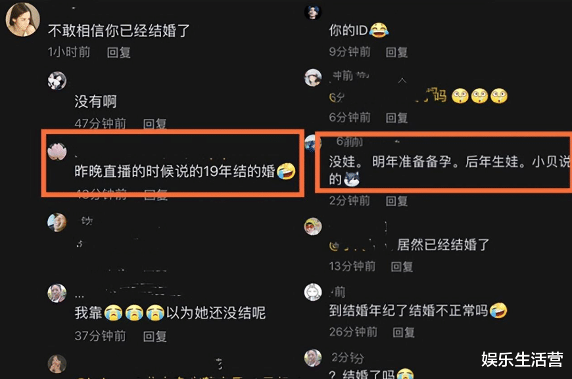Reply to the '你的ID' comment
Screen dimensions: 572x379
point(397,52)
